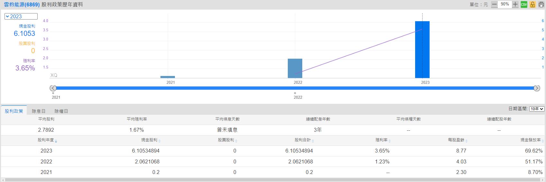Click average yield value 1.67%

(137, 130)
